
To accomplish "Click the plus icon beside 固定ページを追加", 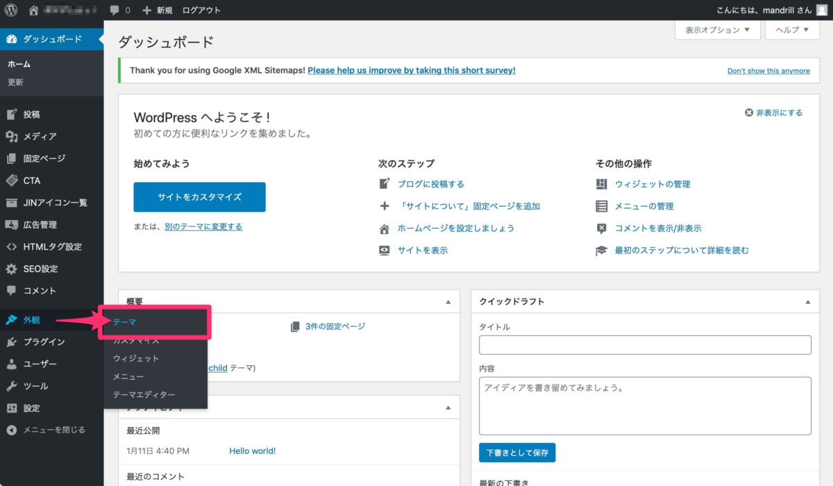I will [x=385, y=206].
